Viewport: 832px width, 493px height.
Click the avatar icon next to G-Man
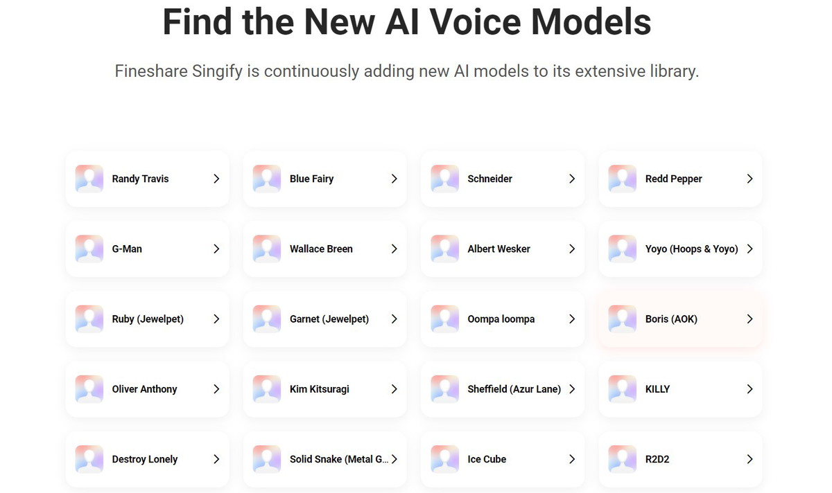click(x=89, y=249)
